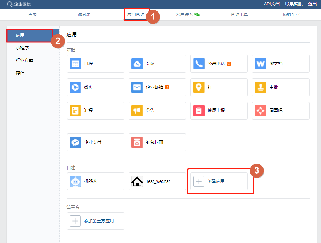321x243 pixels.
Task: Click the Test_wechat app name
Action: [158, 181]
